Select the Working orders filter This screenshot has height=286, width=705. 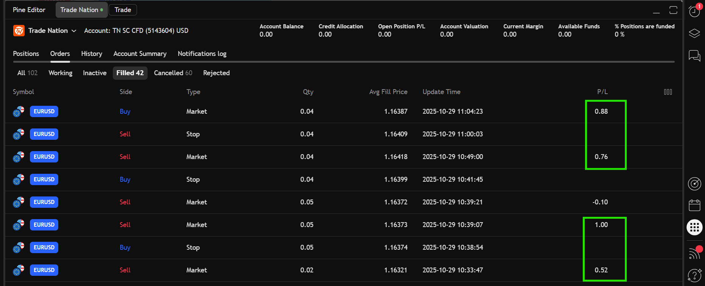[x=60, y=73]
